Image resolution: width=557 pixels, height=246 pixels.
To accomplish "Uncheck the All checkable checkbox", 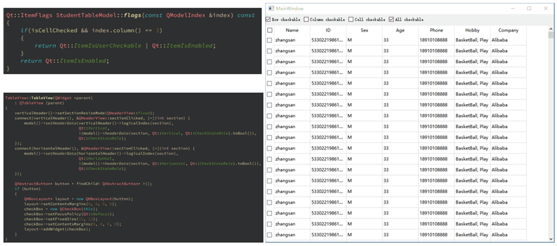I will tap(391, 19).
